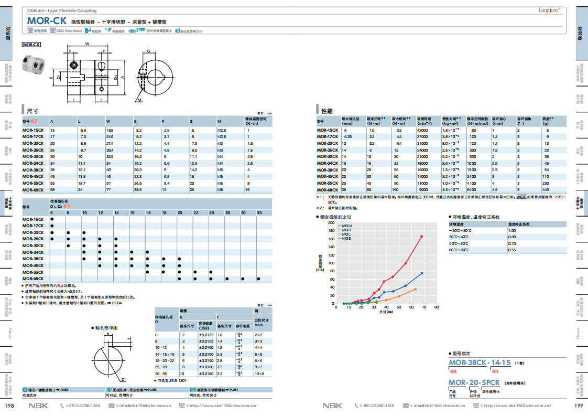The image size is (588, 416).
Task: Select the highlighted 十字滑块型 tab on left edge
Action: [6, 204]
